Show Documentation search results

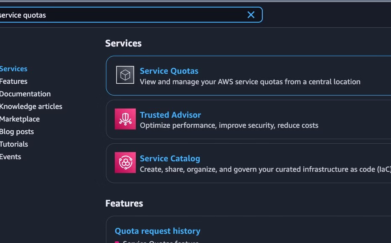tap(25, 94)
